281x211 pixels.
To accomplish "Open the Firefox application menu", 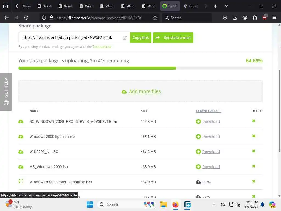I will (274, 18).
